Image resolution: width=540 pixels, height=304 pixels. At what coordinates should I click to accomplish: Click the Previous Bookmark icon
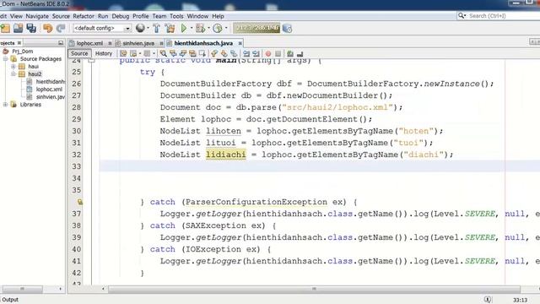coord(214,53)
